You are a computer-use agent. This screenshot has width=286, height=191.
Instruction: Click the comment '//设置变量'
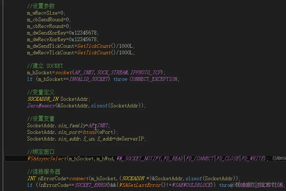pos(41,119)
